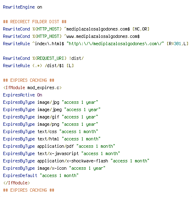The height and width of the screenshot is (197, 192).
Task: Click the quoted http redirect URL string
Action: (115, 44)
